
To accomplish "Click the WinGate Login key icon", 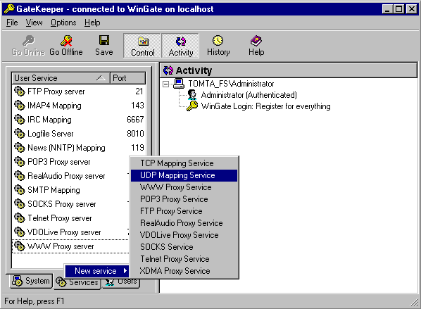I will [x=192, y=106].
